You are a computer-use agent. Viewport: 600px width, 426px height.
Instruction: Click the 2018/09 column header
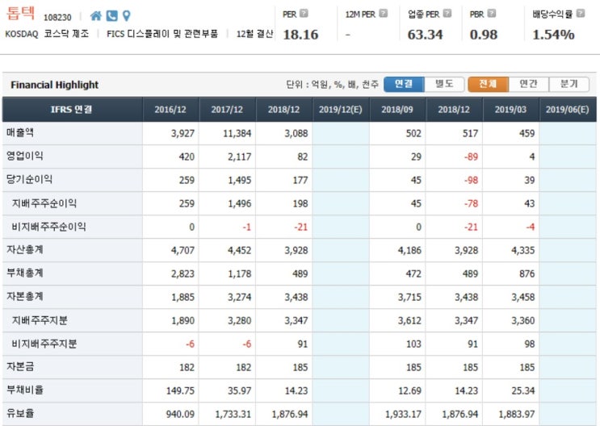click(397, 110)
